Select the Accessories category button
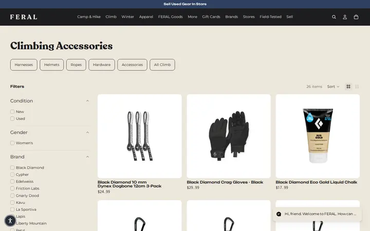Screen dimensions: 370x231 coord(132,65)
